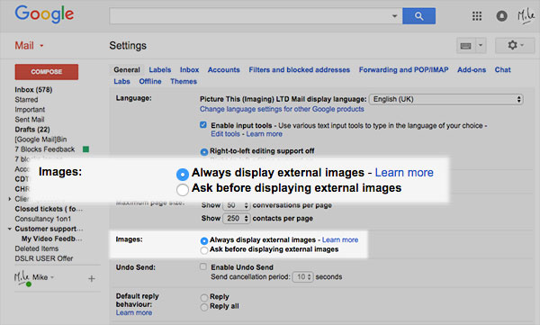Click Change language settings for other Google products
540x325 pixels.
pos(282,109)
